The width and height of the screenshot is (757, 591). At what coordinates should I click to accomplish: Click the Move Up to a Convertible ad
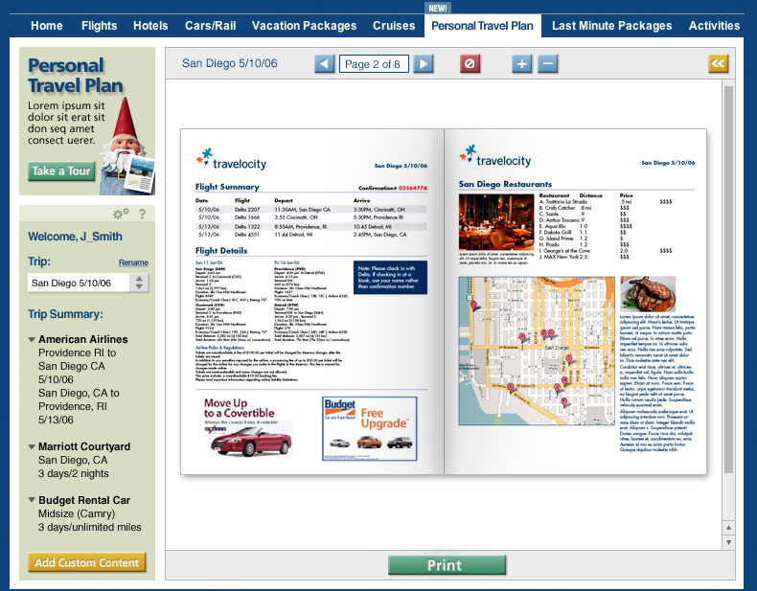pyautogui.click(x=246, y=427)
